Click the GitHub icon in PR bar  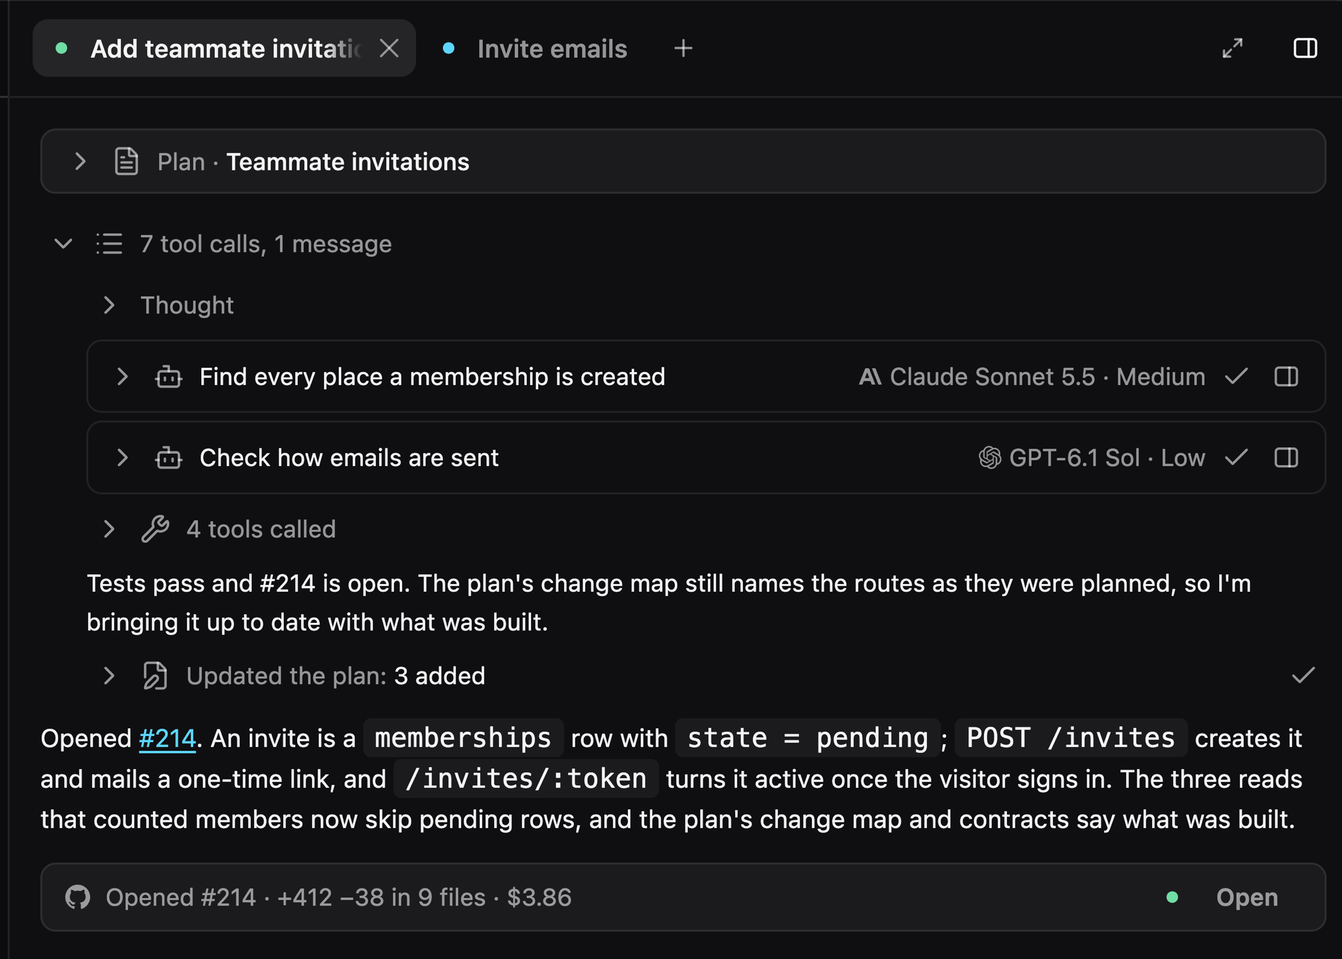click(x=78, y=897)
